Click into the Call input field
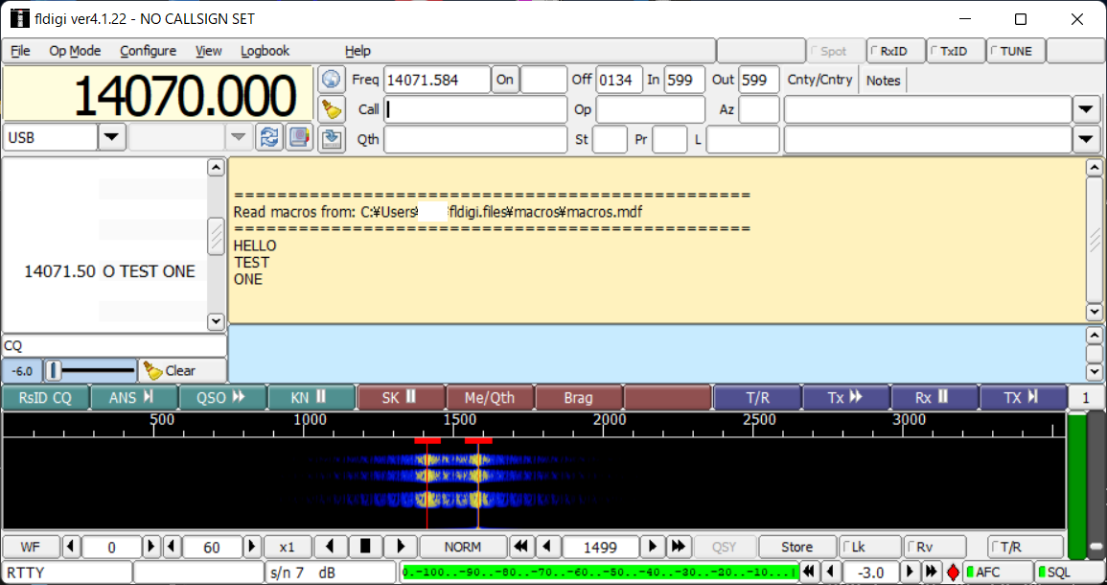Screen dimensions: 1107x585 pyautogui.click(x=475, y=109)
